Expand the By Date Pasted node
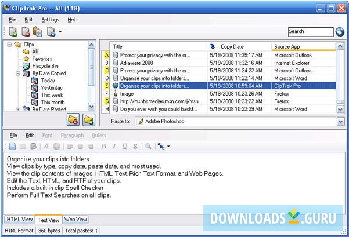Screen dimensions: 349x237 (18, 109)
